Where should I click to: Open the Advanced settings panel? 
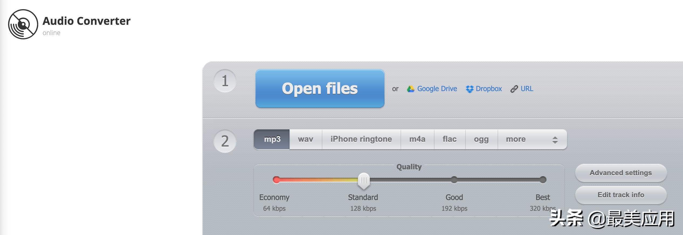621,173
